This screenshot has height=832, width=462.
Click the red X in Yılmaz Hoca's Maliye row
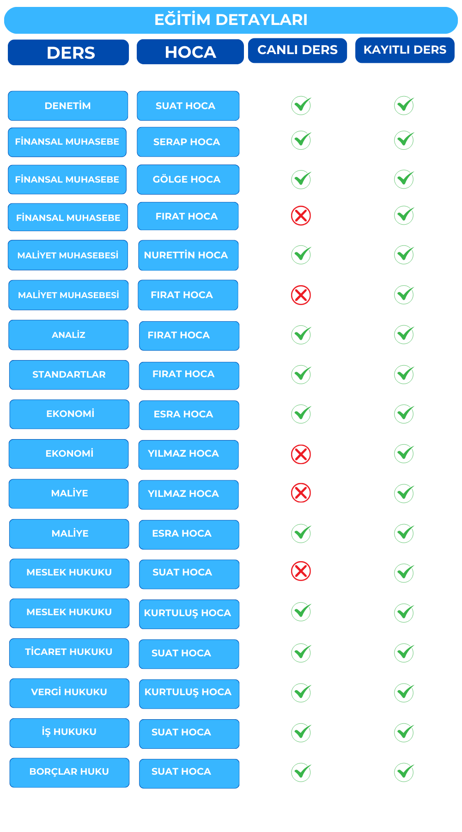click(x=301, y=493)
